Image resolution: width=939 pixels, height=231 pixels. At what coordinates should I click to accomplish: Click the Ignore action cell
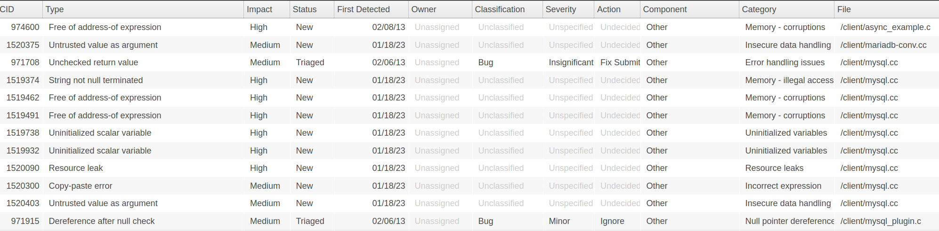[612, 221]
